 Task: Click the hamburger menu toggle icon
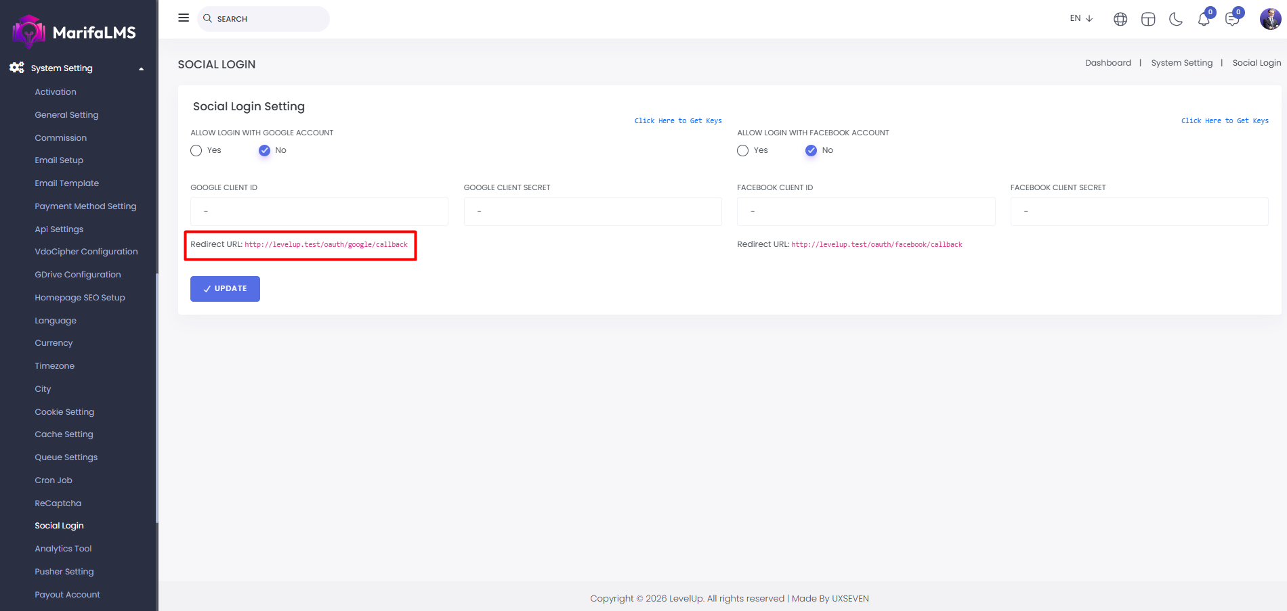pos(184,18)
